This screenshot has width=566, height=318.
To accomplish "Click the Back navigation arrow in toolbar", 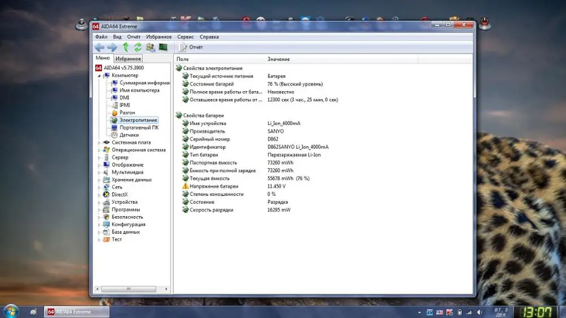I will click(x=100, y=48).
